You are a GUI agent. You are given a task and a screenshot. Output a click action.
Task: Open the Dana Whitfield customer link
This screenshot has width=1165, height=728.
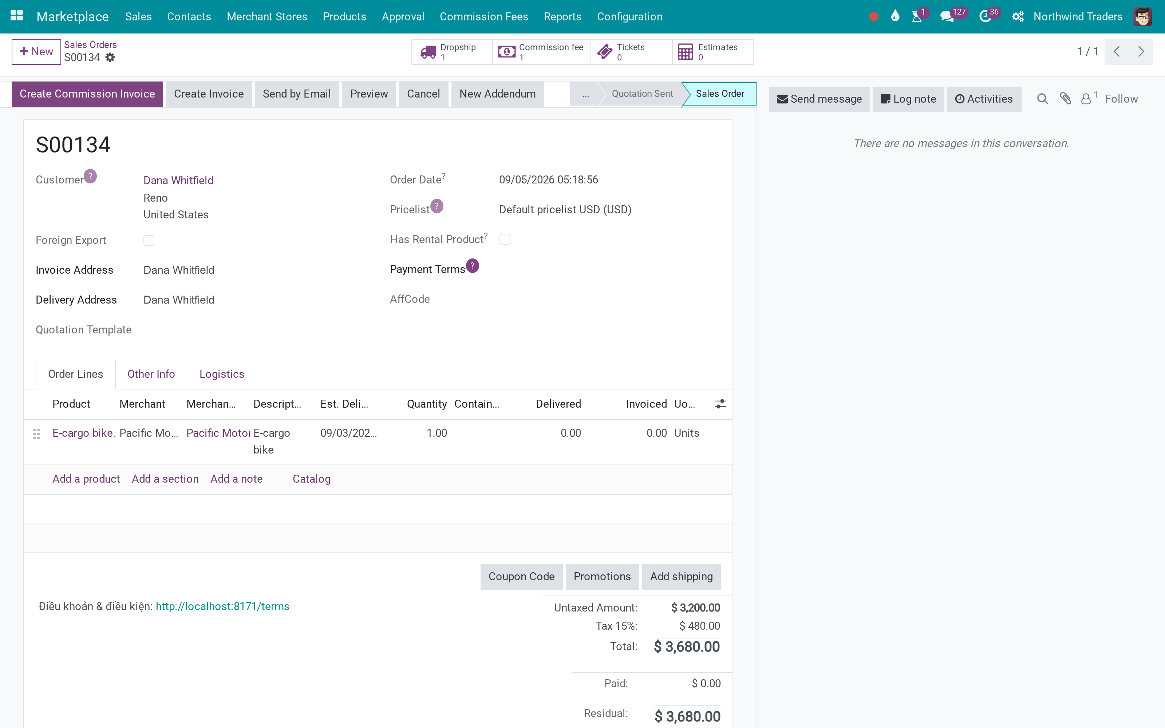pos(178,180)
